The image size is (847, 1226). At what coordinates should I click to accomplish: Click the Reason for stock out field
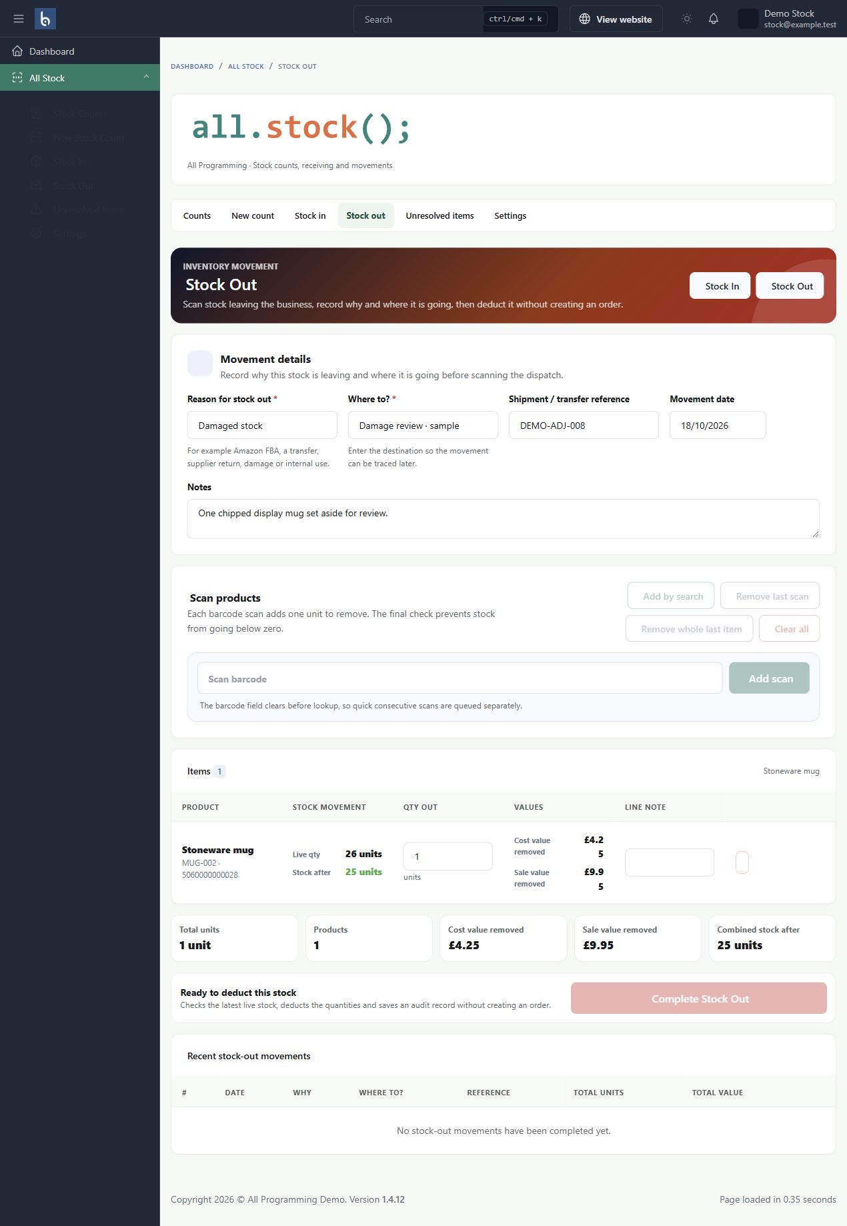(262, 426)
